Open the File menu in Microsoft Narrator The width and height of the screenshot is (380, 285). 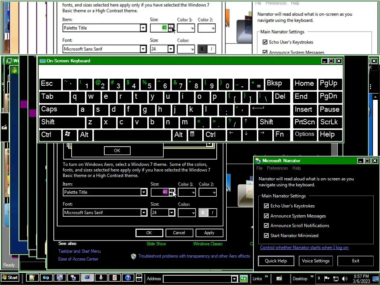tap(259, 168)
